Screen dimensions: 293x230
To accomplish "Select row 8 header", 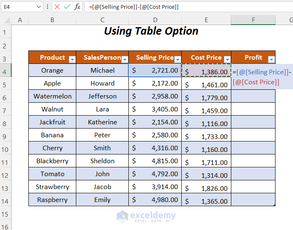I will click(5, 122).
